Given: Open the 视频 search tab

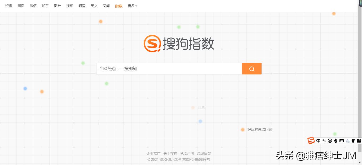Looking at the screenshot, I should [x=69, y=6].
